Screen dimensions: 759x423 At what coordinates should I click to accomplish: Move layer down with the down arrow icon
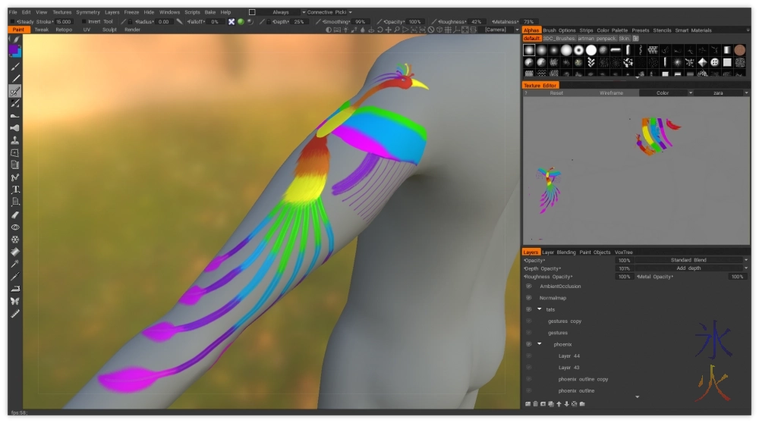click(x=566, y=404)
